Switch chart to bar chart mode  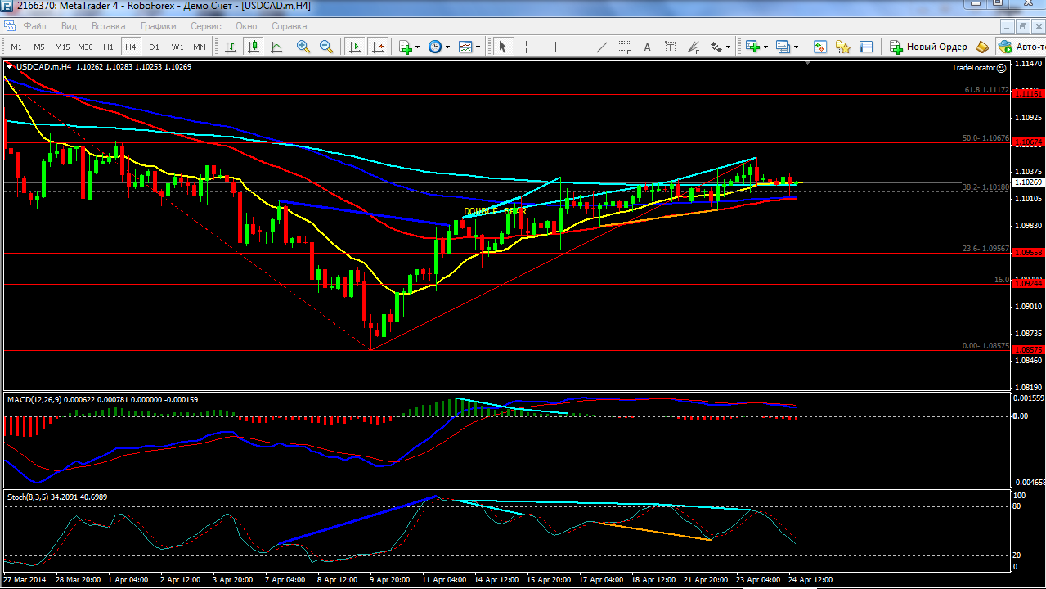click(231, 47)
